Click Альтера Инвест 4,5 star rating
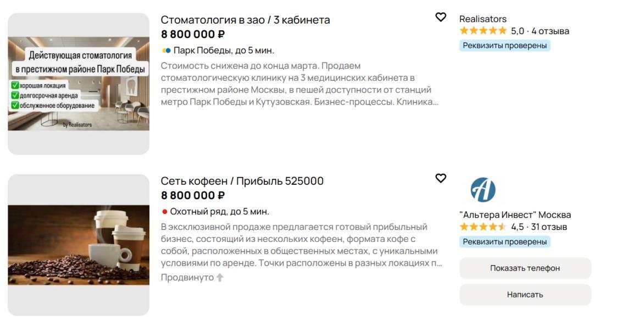The height and width of the screenshot is (330, 617). click(x=483, y=227)
